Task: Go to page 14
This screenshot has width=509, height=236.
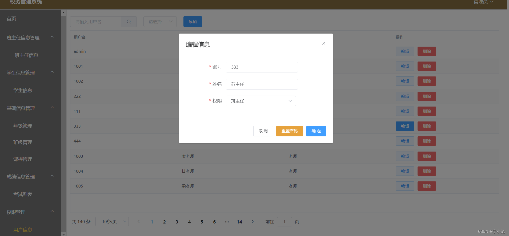Action: (239, 222)
